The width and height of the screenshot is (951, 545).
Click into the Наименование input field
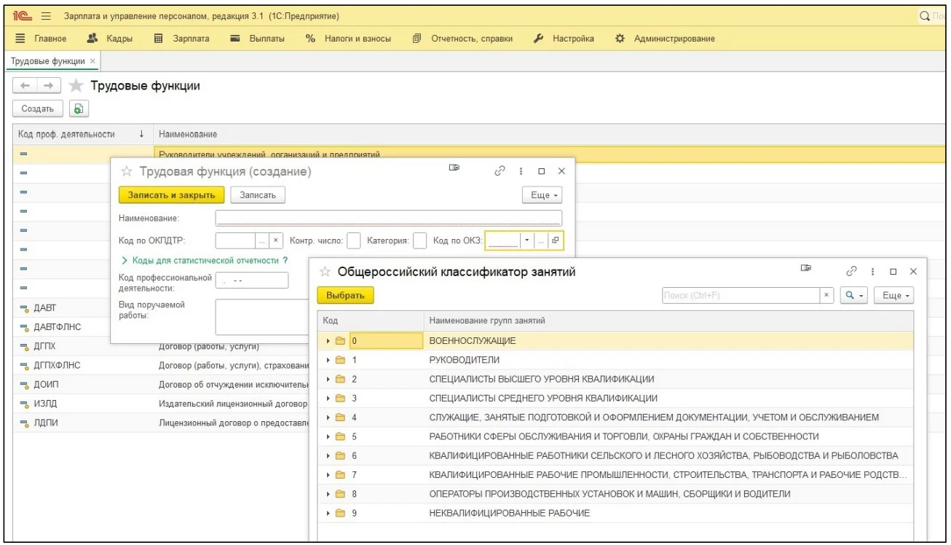point(388,218)
